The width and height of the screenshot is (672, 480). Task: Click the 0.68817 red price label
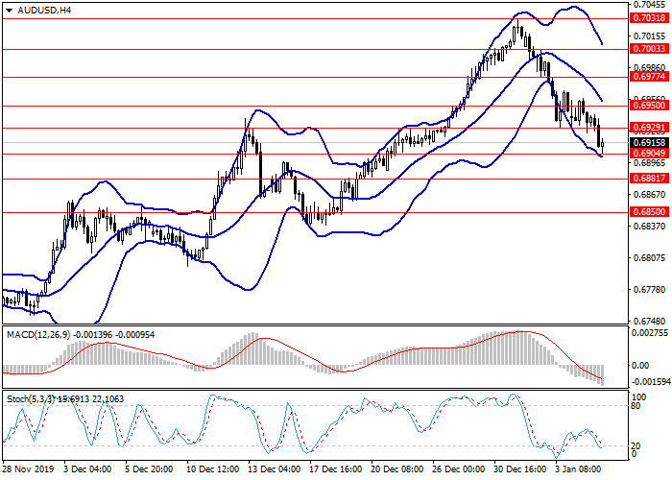click(x=649, y=178)
